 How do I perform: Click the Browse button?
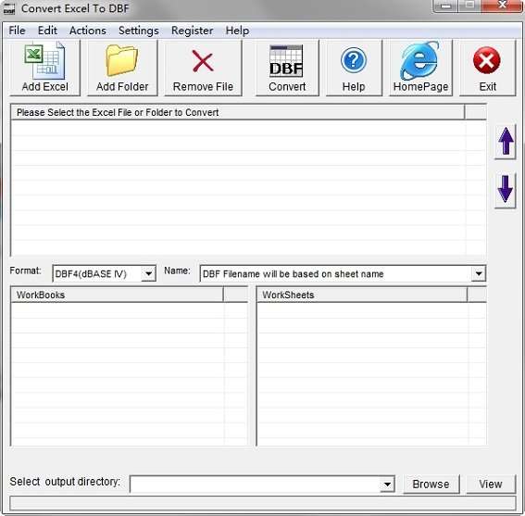(431, 485)
